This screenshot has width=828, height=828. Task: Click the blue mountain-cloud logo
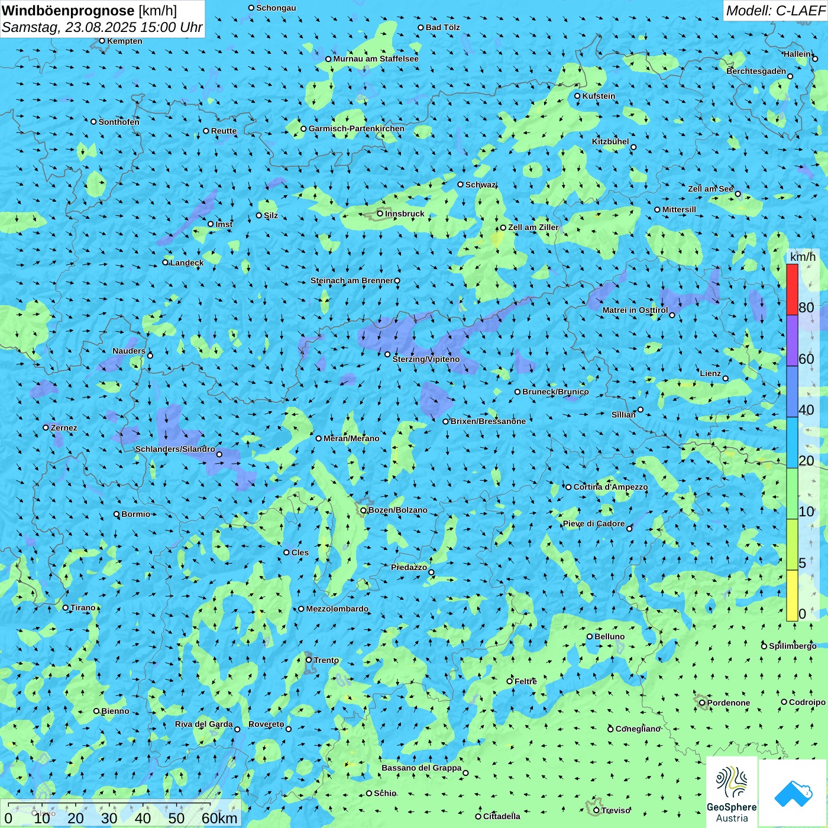pyautogui.click(x=793, y=793)
